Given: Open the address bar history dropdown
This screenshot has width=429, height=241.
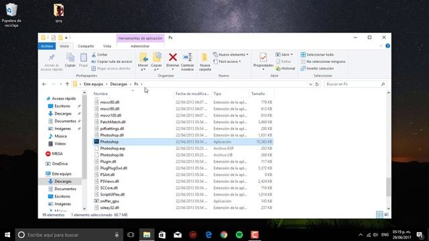Looking at the screenshot, I should 310,84.
